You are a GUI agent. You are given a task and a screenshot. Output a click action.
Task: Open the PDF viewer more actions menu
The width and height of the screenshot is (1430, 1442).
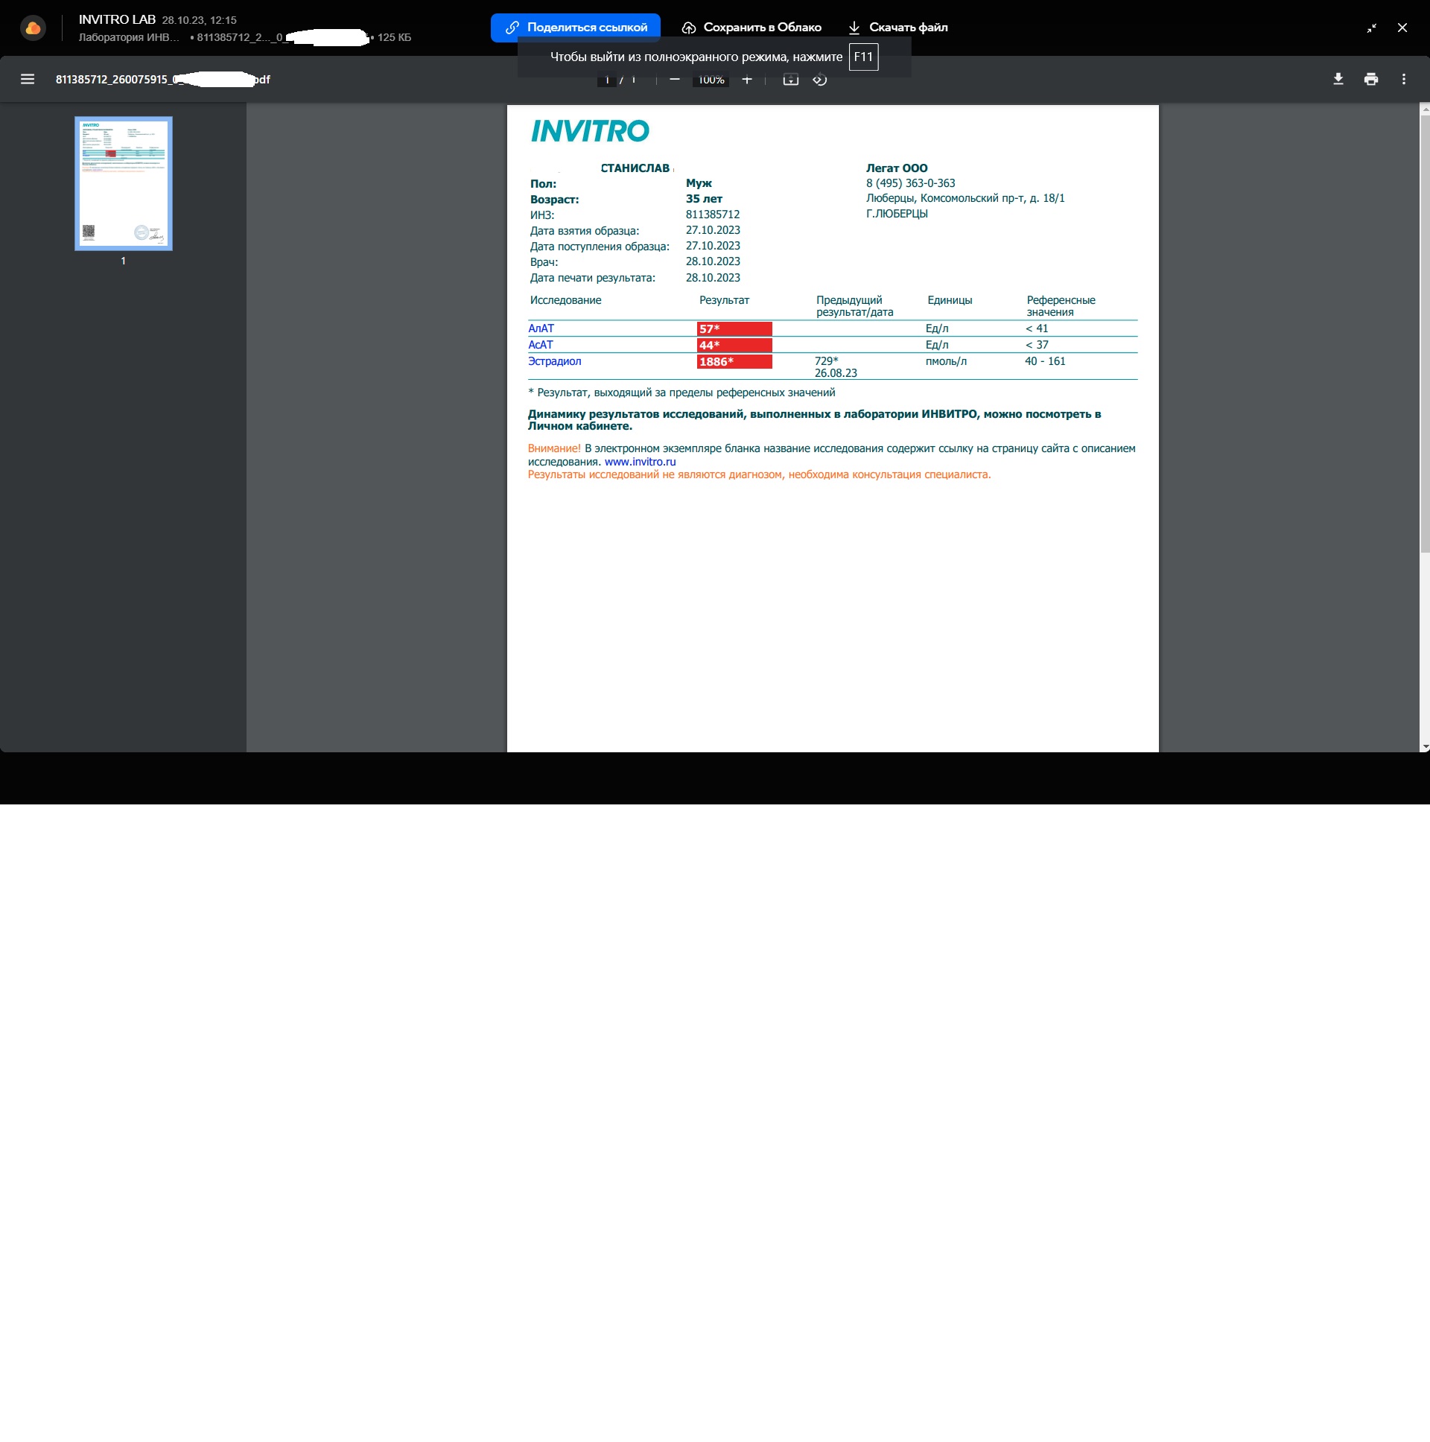(x=1403, y=79)
